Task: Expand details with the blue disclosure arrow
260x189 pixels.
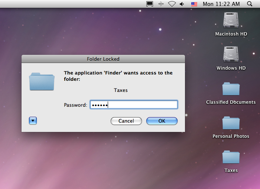Action: pyautogui.click(x=33, y=121)
